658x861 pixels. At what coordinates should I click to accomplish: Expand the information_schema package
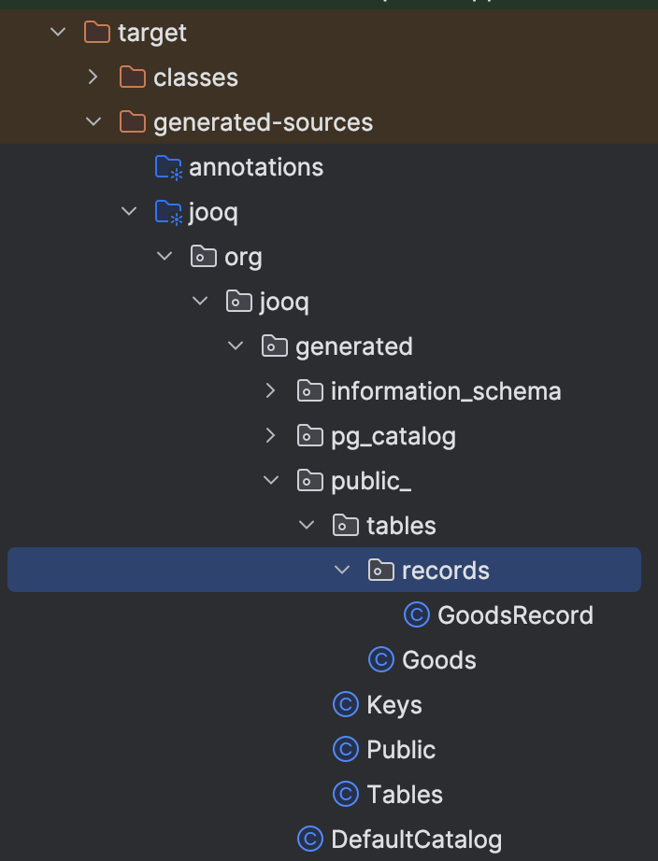point(271,391)
